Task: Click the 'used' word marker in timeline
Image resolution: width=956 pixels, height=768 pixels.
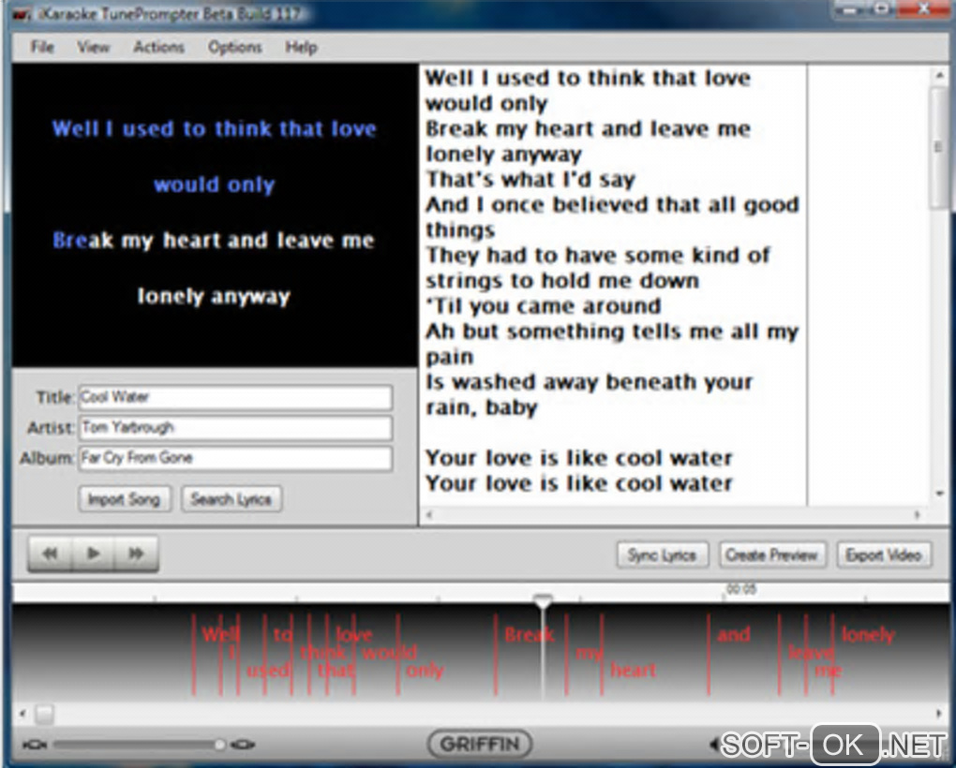Action: (x=267, y=670)
